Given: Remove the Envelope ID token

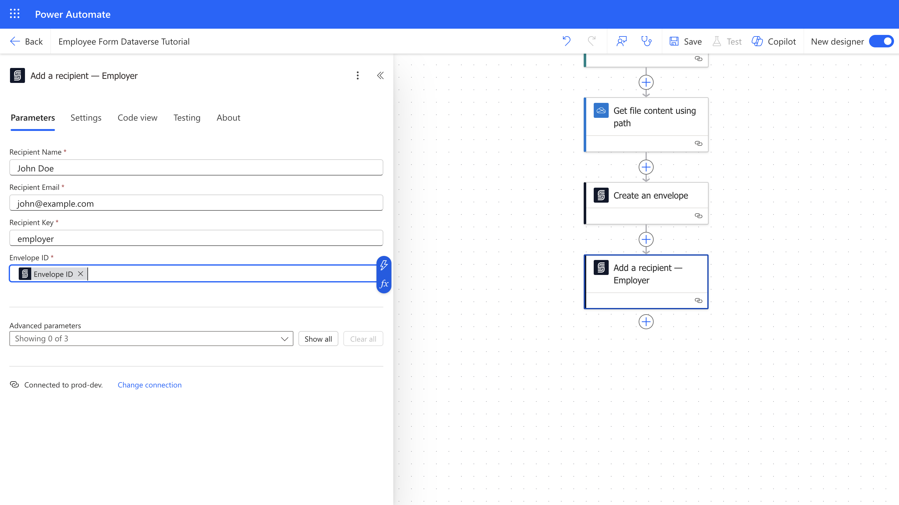Looking at the screenshot, I should tap(80, 274).
